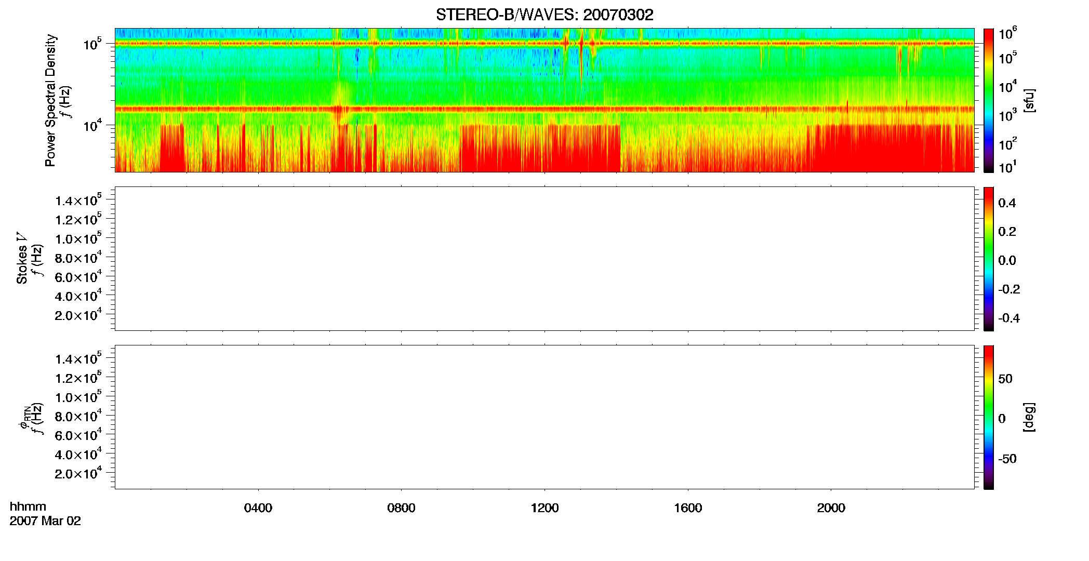Click the STEREO-B/WAVES: 20070302 plot title

tap(544, 15)
